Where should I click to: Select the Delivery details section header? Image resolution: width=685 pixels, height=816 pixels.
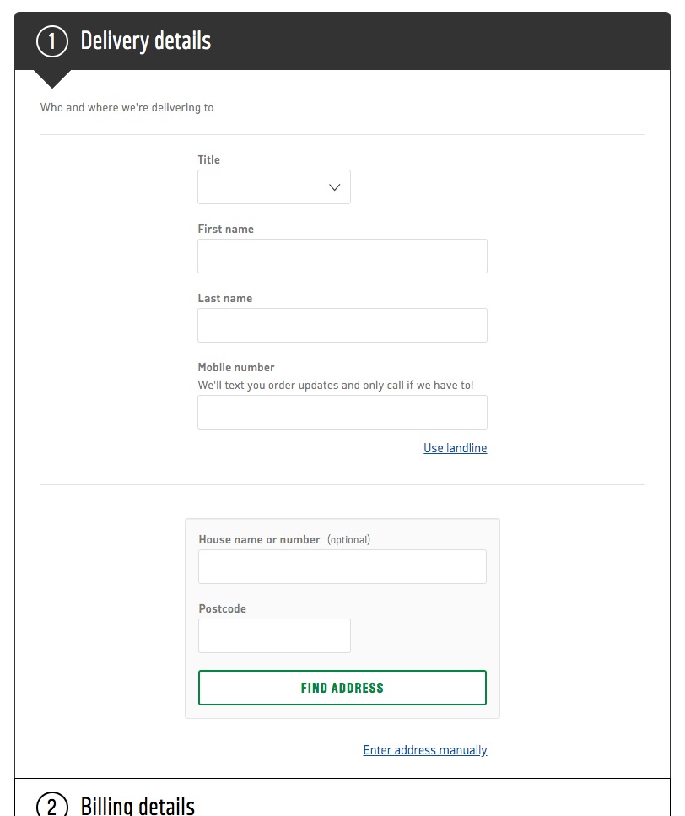(145, 40)
